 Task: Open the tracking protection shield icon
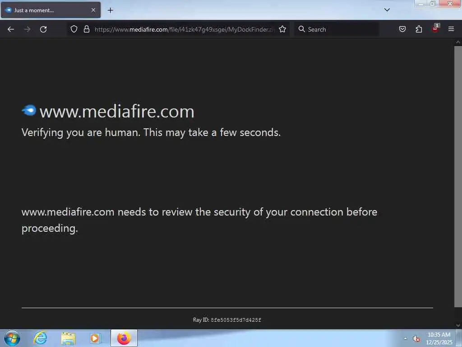coord(74,29)
